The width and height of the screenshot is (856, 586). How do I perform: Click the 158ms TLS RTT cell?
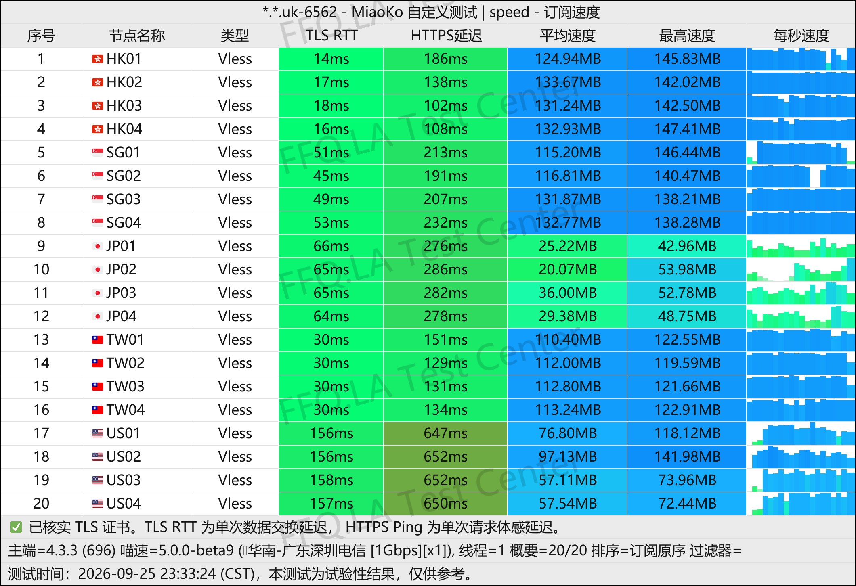click(331, 480)
